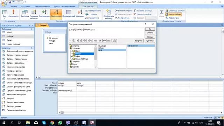Collapse the Запросы group in navigation pane
Viewport: 224px width, 126px height.
[x=31, y=48]
